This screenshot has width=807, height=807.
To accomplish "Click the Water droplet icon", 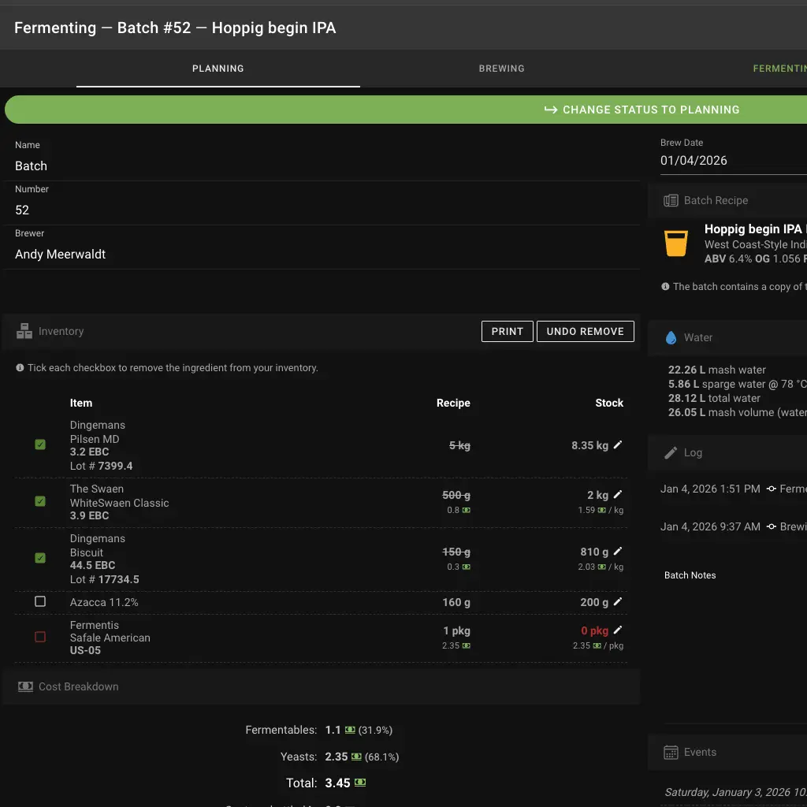I will click(671, 337).
